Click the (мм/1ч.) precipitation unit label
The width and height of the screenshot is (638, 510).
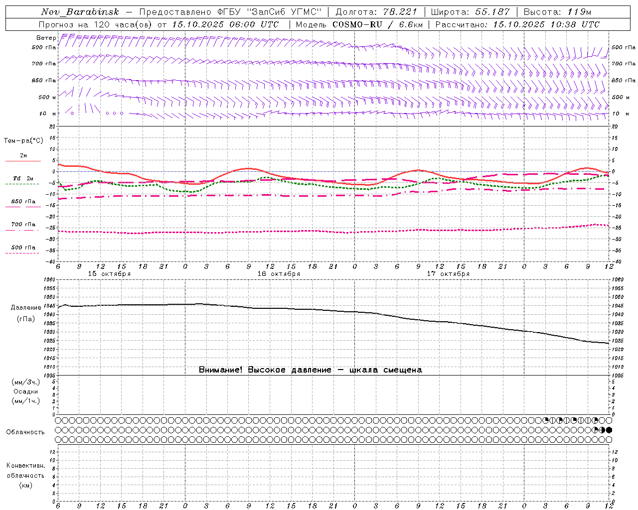(26, 401)
